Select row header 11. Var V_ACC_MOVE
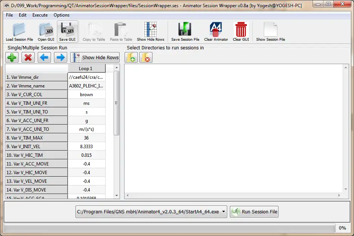The width and height of the screenshot is (354, 236). click(36, 164)
